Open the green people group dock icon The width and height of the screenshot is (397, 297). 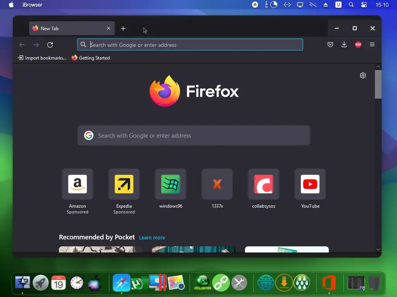tap(302, 283)
